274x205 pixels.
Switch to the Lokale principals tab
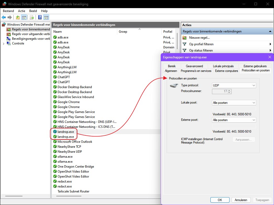(223, 66)
